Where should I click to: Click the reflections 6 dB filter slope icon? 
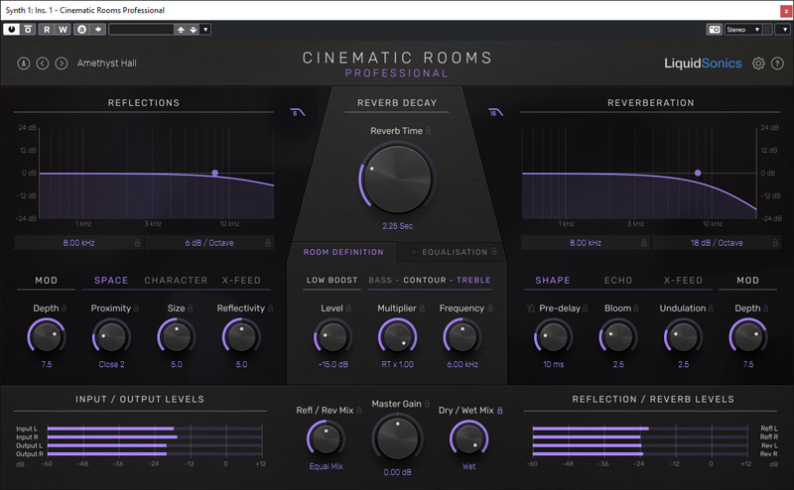297,112
